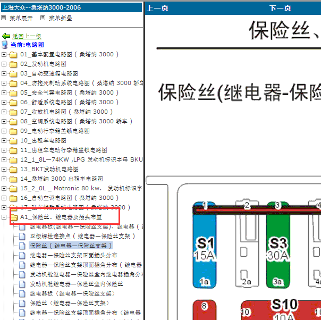Open 正板螺栓连接点（继电器—保险丝支架）page
The height and width of the screenshot is (320, 321).
[82, 236]
